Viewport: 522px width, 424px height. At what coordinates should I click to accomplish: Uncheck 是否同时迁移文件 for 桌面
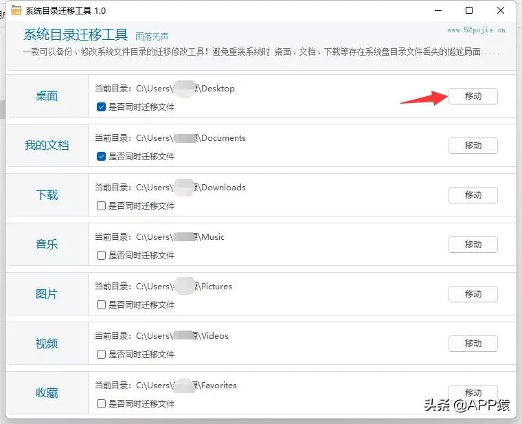102,107
